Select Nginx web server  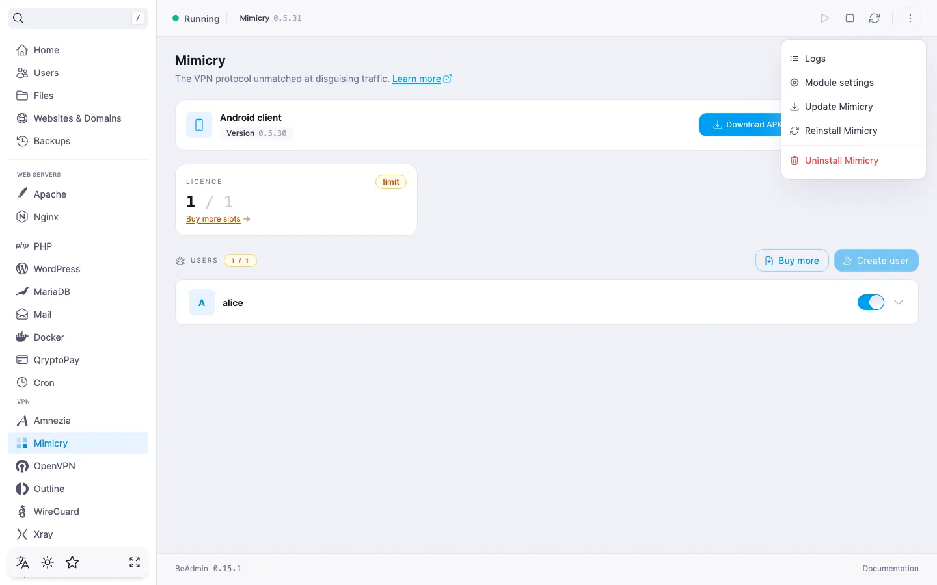point(78,217)
